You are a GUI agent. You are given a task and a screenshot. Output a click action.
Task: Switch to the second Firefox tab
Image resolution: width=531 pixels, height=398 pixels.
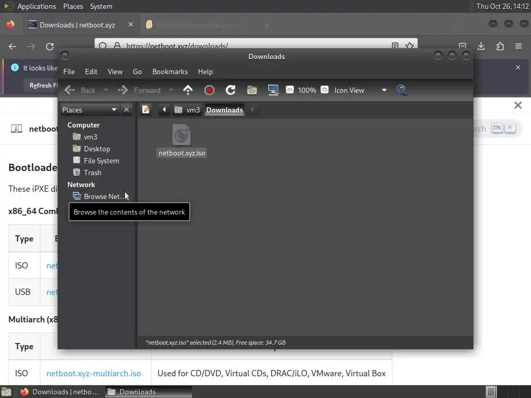pos(198,25)
